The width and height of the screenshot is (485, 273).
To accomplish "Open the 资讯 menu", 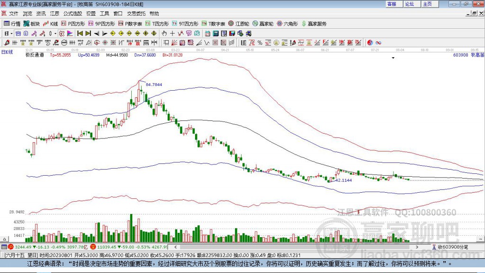I will coord(41,13).
